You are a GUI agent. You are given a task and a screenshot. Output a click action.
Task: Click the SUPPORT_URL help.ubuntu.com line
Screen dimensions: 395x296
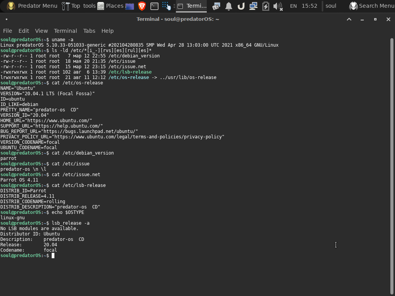tap(52, 126)
